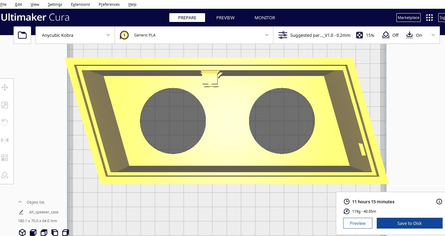Select the Mirror tool in left toolbar
Screen dimensions: 445x236
click(x=5, y=140)
